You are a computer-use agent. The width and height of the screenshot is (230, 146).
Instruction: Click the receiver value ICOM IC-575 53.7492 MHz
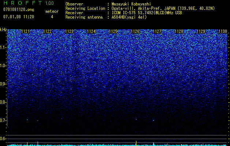point(147,13)
